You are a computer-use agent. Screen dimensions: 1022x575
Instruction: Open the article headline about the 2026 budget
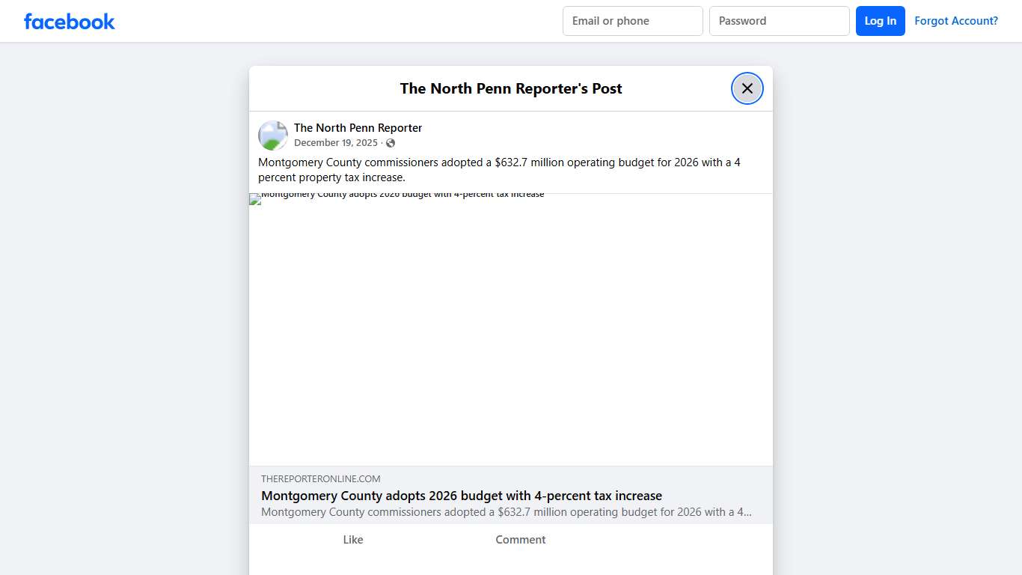tap(461, 496)
